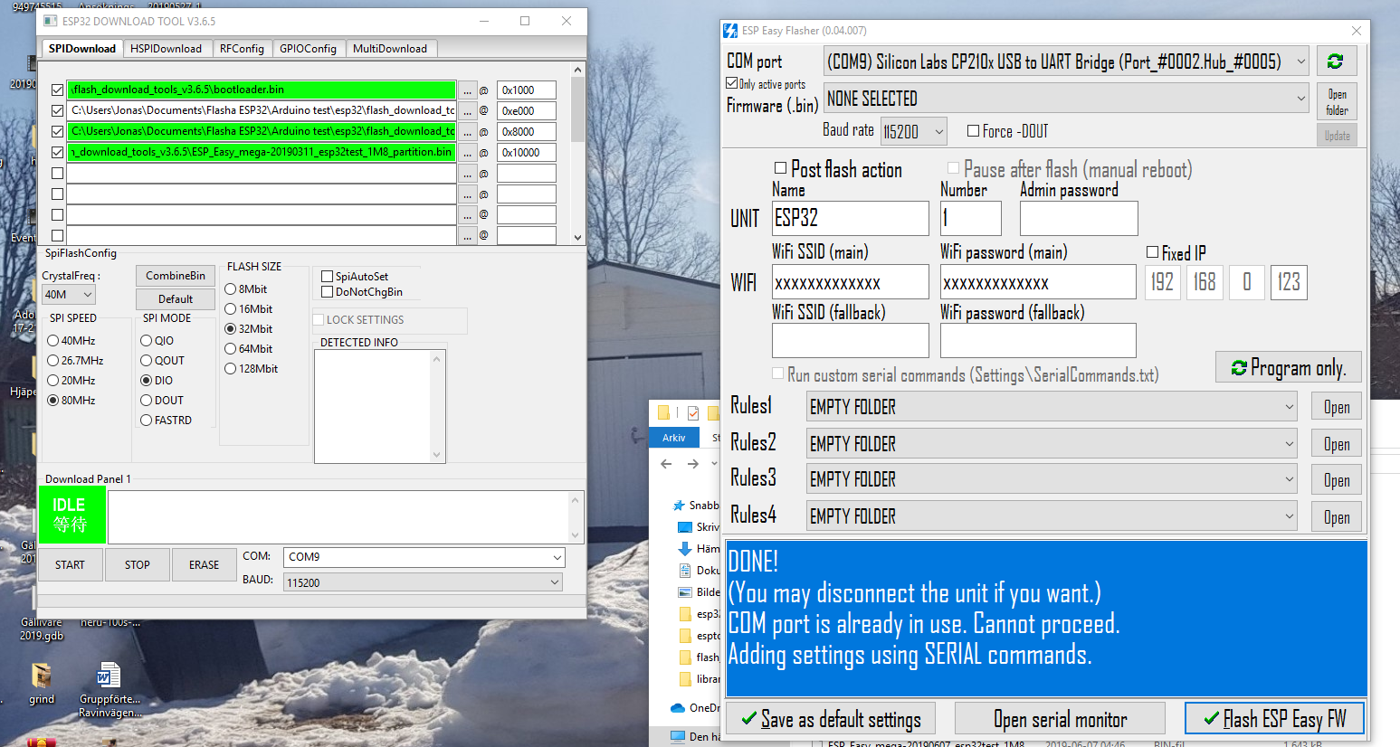Open CrystalFreq 40M dropdown
The image size is (1400, 747).
click(69, 295)
